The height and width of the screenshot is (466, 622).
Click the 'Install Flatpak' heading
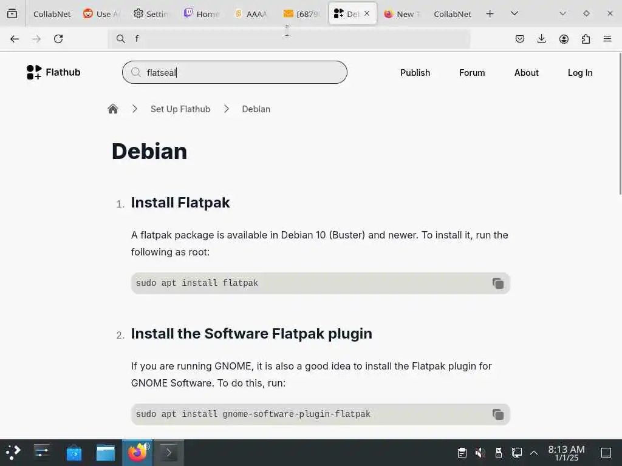coord(180,203)
